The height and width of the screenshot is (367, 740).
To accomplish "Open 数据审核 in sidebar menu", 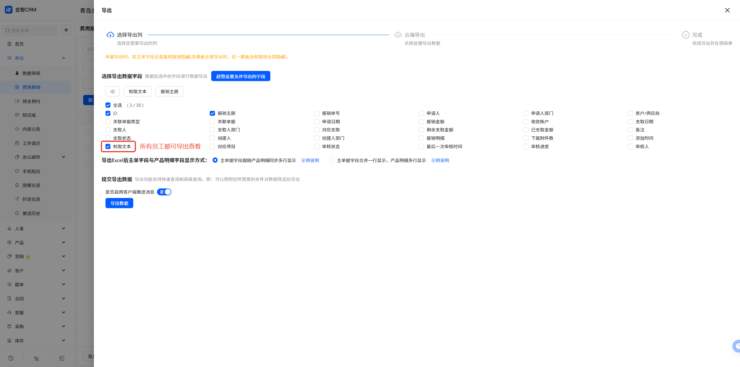I will 31,73.
